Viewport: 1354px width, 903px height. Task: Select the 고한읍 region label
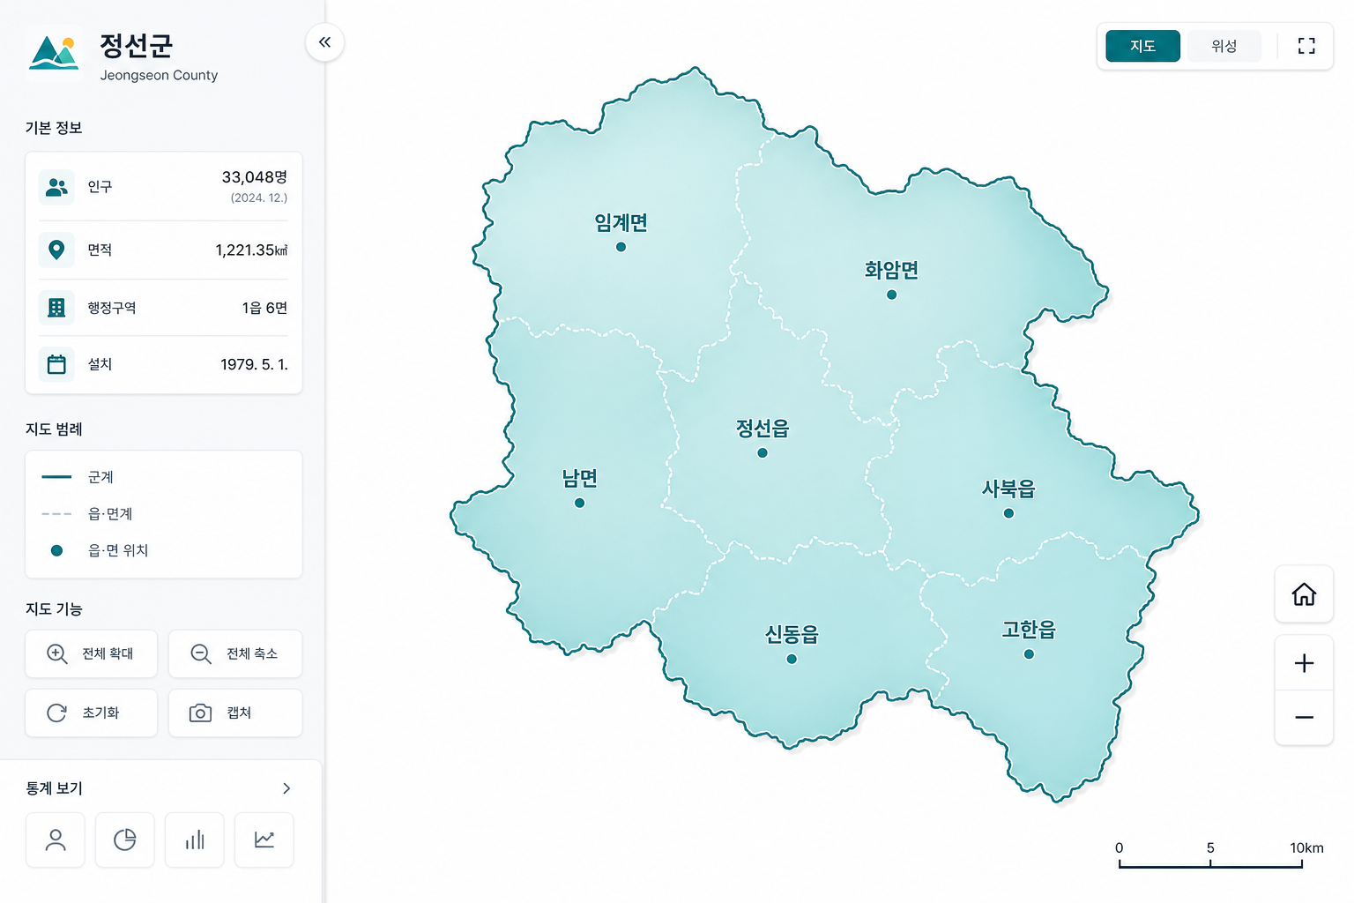click(x=1029, y=630)
